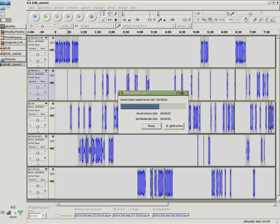Open the Analyse menu
Screen dimensions: 280x224
(122, 8)
